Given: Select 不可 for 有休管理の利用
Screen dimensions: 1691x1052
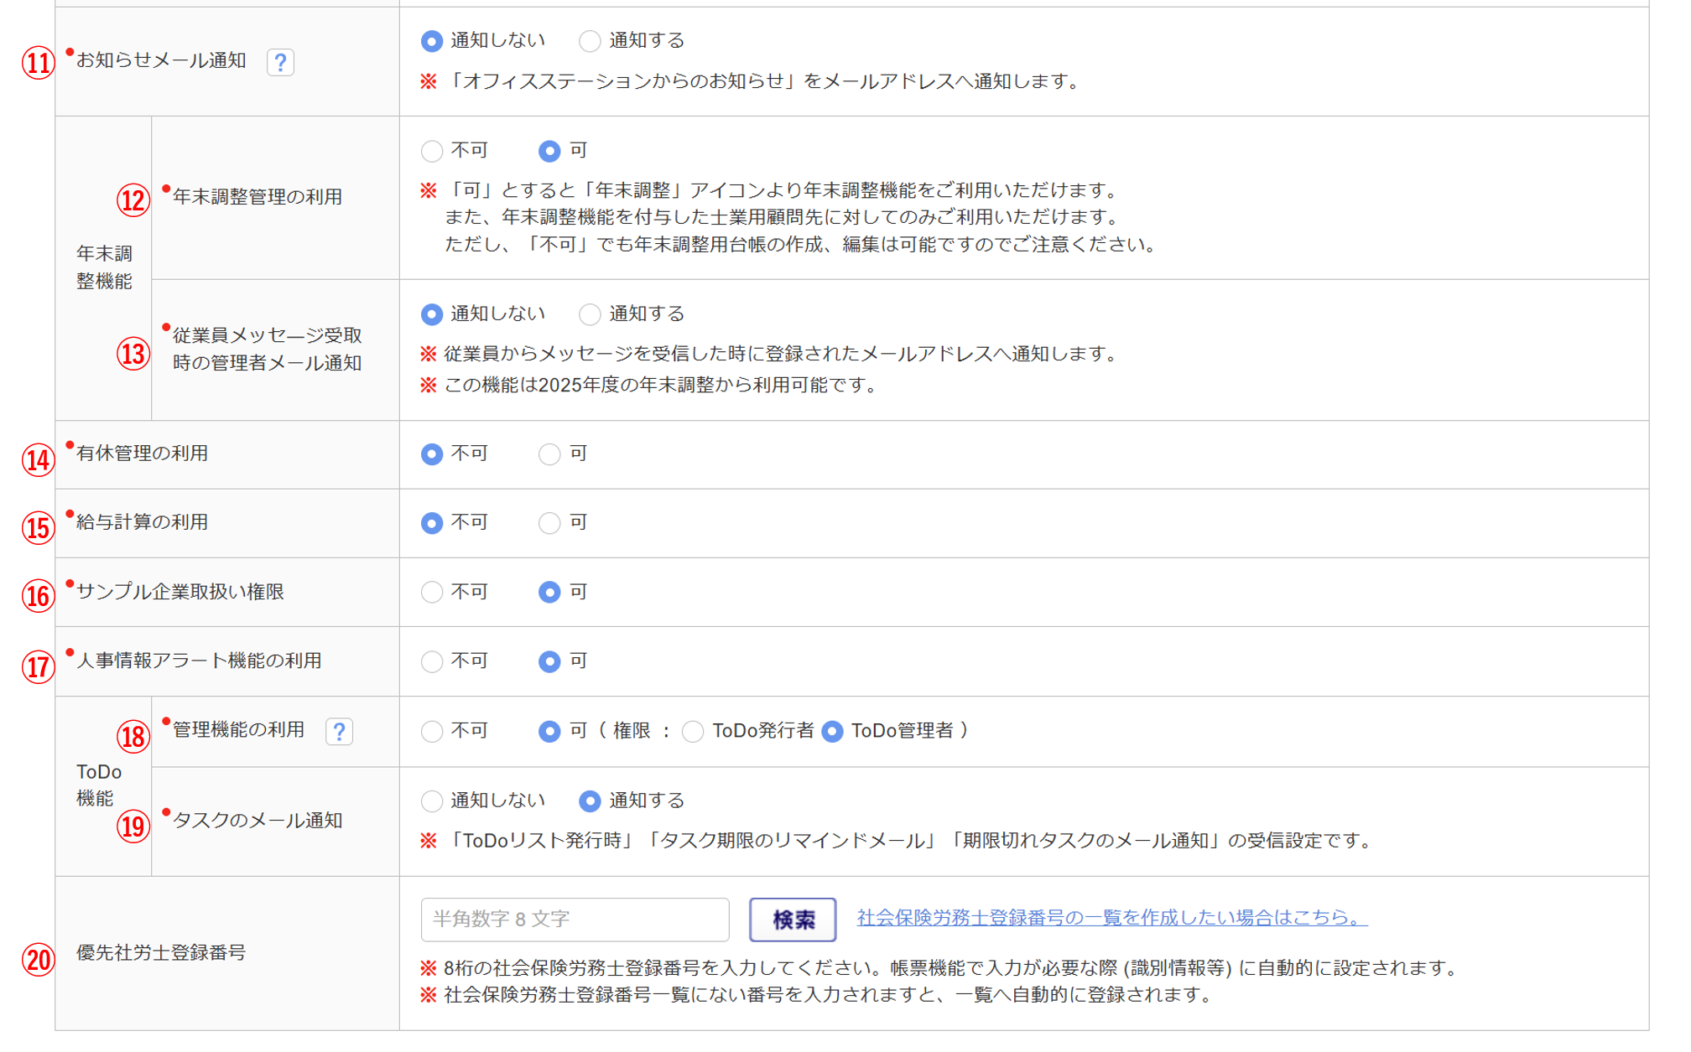Looking at the screenshot, I should pyautogui.click(x=432, y=454).
